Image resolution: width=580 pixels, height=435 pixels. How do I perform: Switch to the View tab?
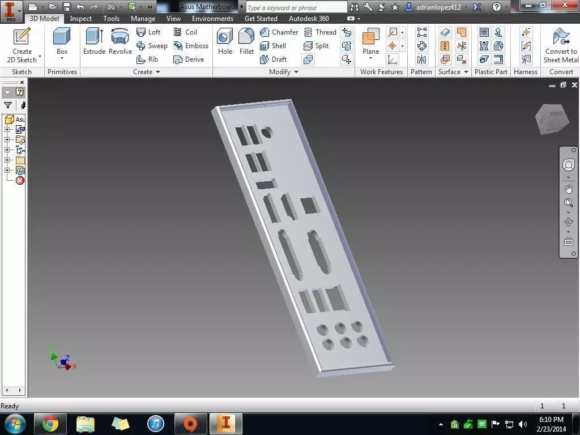(x=173, y=19)
